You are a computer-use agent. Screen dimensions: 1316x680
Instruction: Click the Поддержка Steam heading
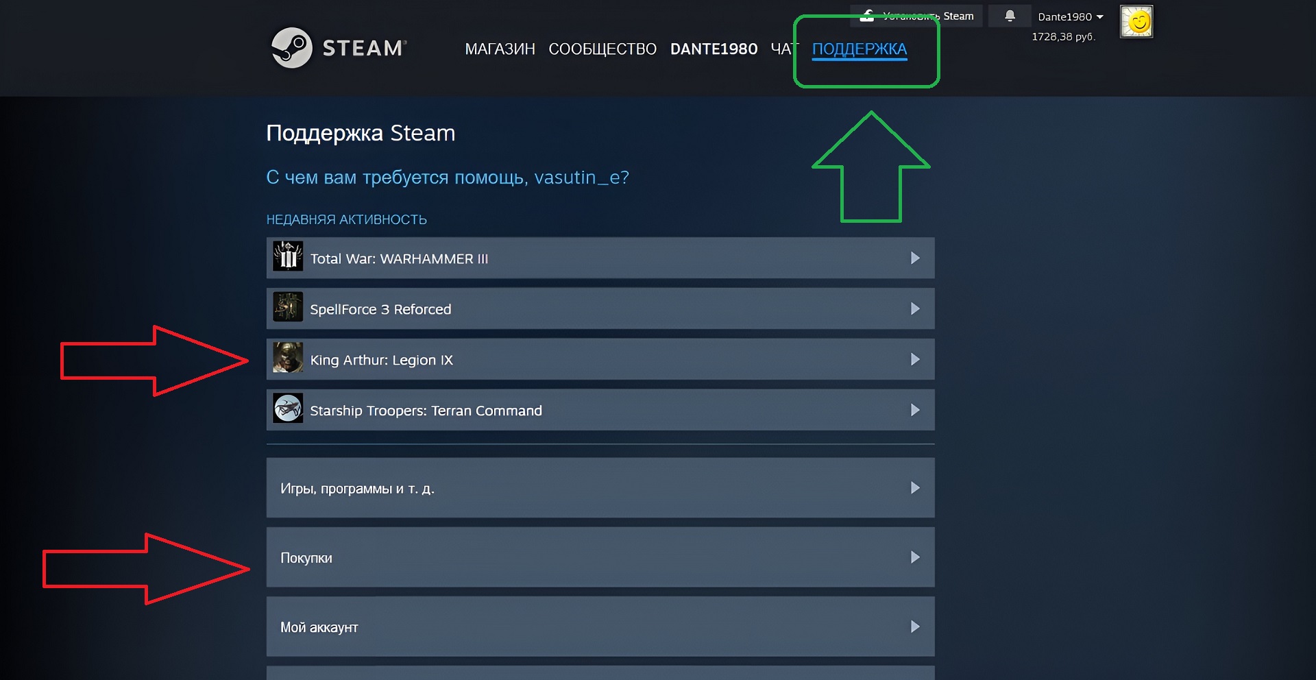point(361,133)
